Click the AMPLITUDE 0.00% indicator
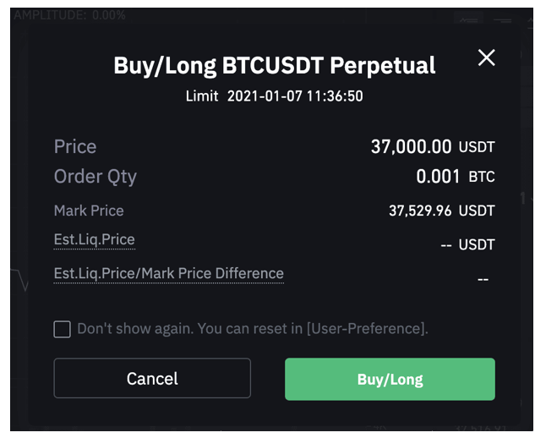Image resolution: width=546 pixels, height=438 pixels. pos(70,15)
